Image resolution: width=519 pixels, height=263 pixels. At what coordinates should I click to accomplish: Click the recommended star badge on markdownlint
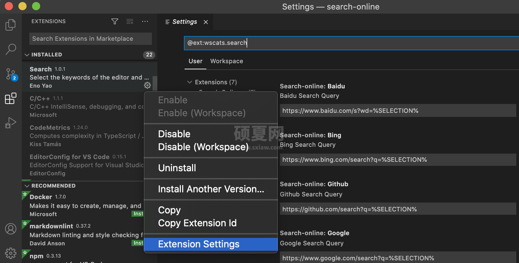[x=25, y=223]
